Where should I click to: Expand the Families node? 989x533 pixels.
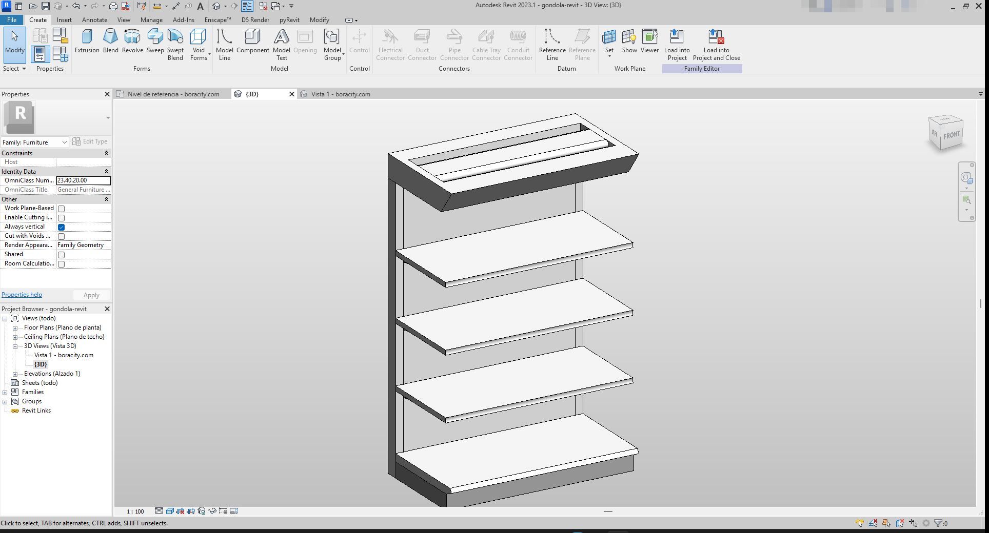pyautogui.click(x=5, y=393)
